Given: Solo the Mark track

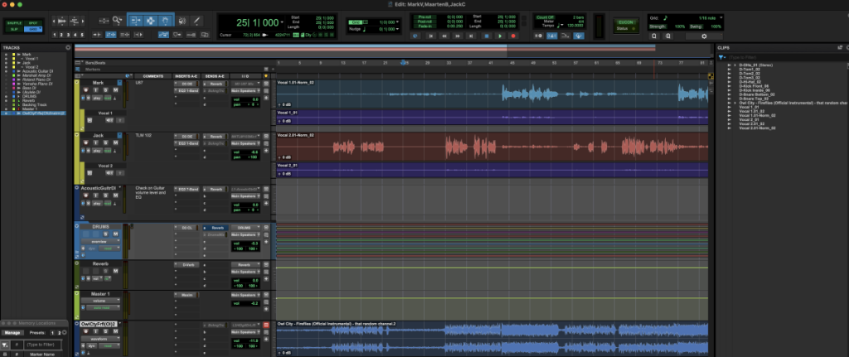Looking at the screenshot, I should pyautogui.click(x=106, y=91).
